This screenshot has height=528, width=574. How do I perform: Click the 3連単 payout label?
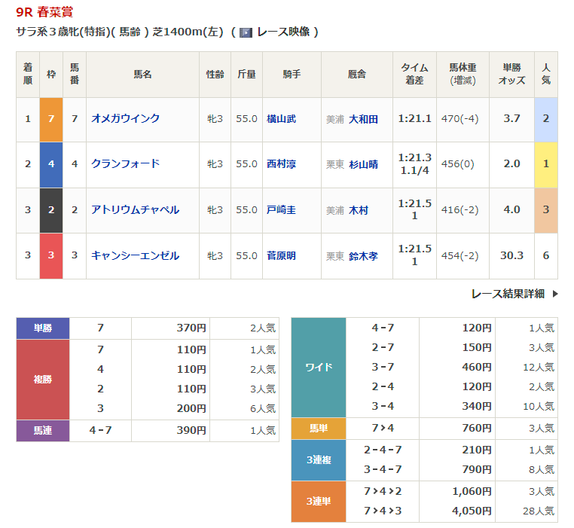[319, 502]
